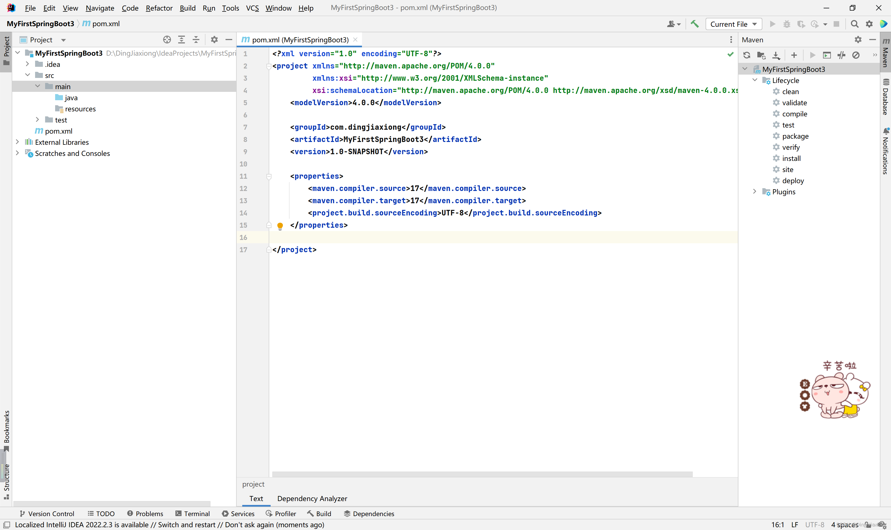
Task: Generate sources and update folders in Maven
Action: click(x=761, y=55)
